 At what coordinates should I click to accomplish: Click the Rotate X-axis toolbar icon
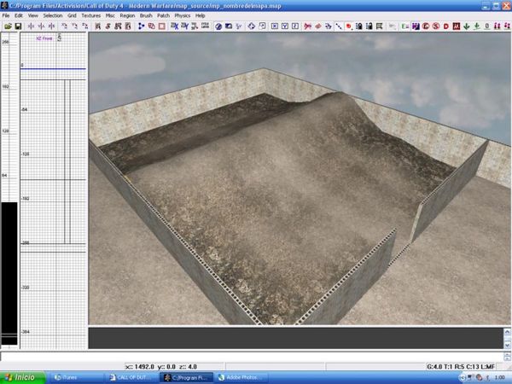[x=65, y=26]
